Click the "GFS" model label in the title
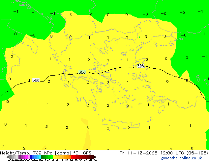 [87, 153]
